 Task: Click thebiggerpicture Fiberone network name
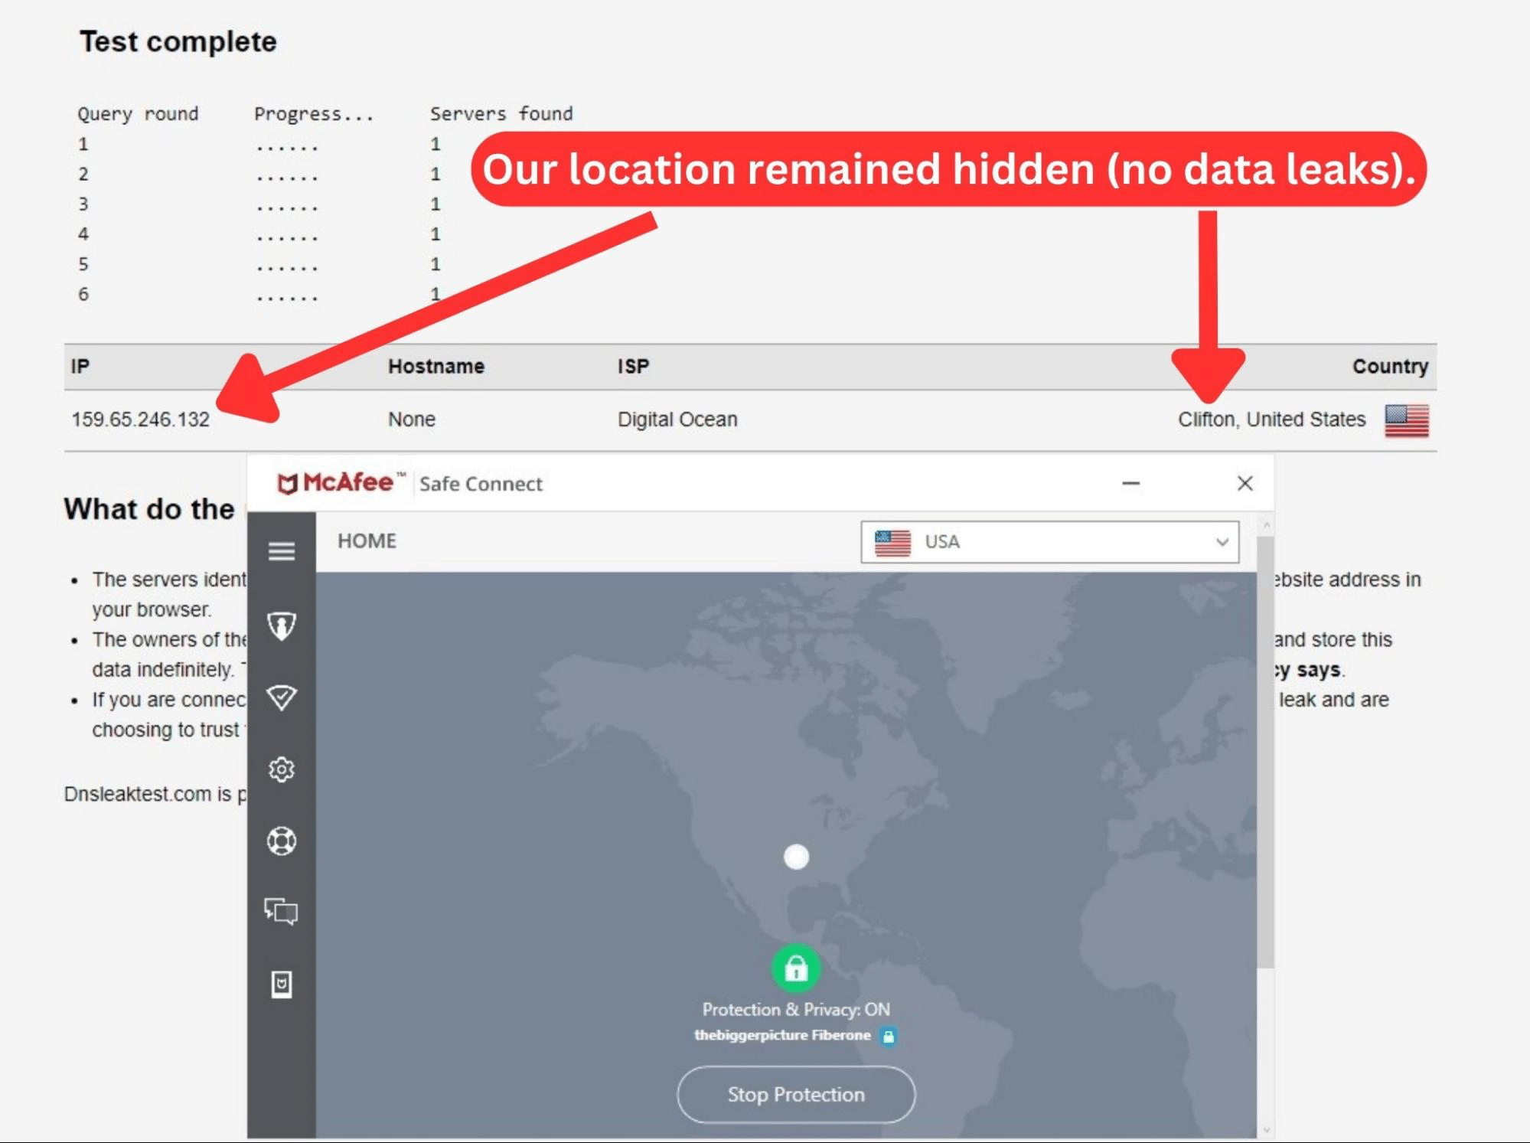pos(782,1035)
